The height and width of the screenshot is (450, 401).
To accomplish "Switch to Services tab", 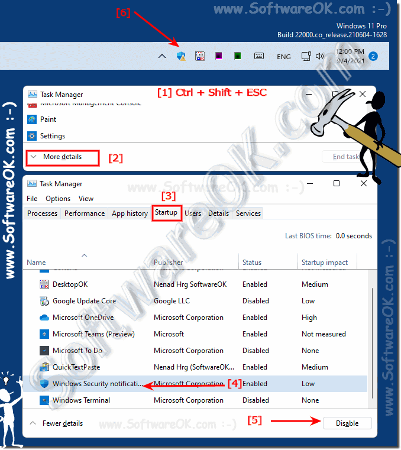I will pos(248,213).
